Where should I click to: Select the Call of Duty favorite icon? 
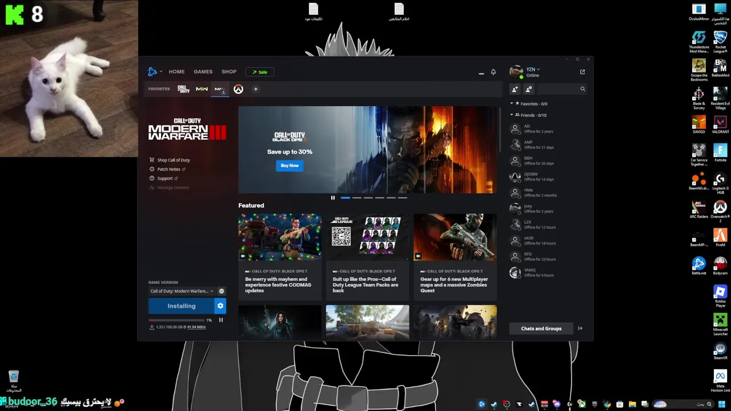pos(183,89)
